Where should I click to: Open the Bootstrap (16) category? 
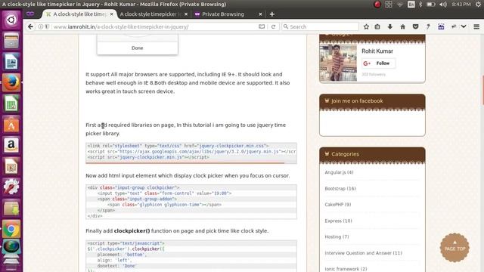(340, 188)
